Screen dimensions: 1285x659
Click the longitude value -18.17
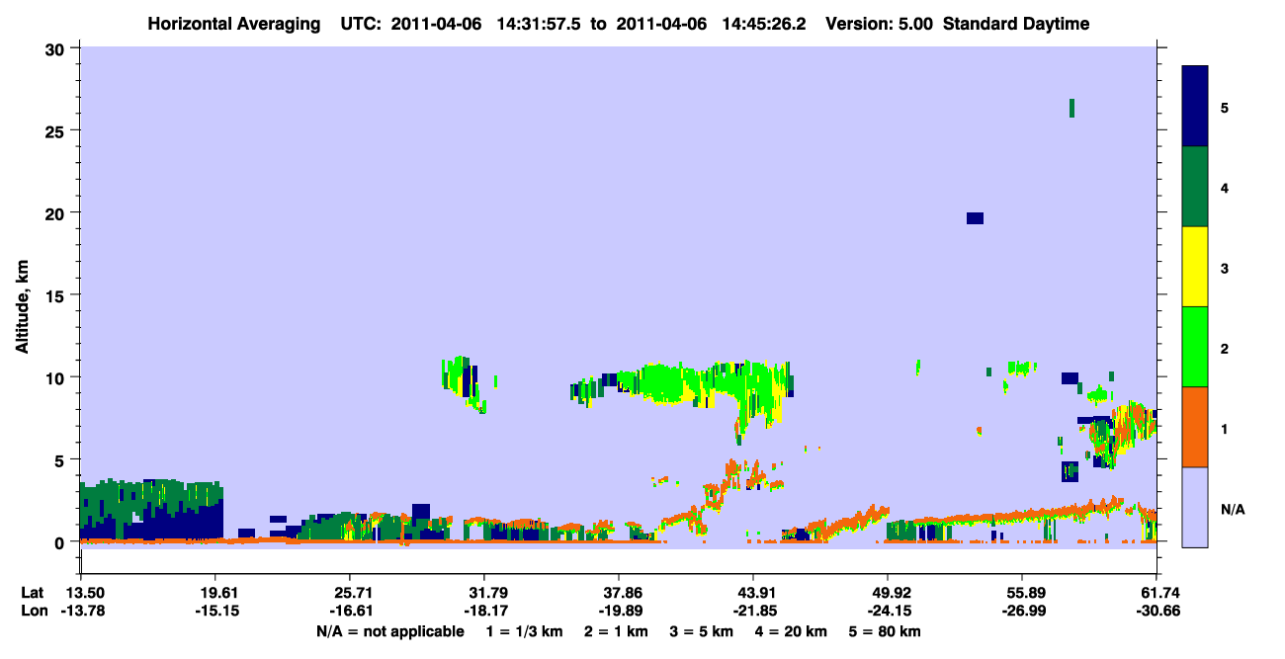tap(484, 611)
